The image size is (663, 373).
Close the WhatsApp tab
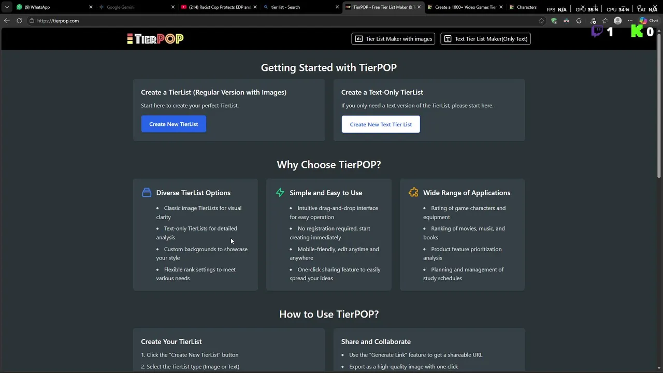pos(91,7)
